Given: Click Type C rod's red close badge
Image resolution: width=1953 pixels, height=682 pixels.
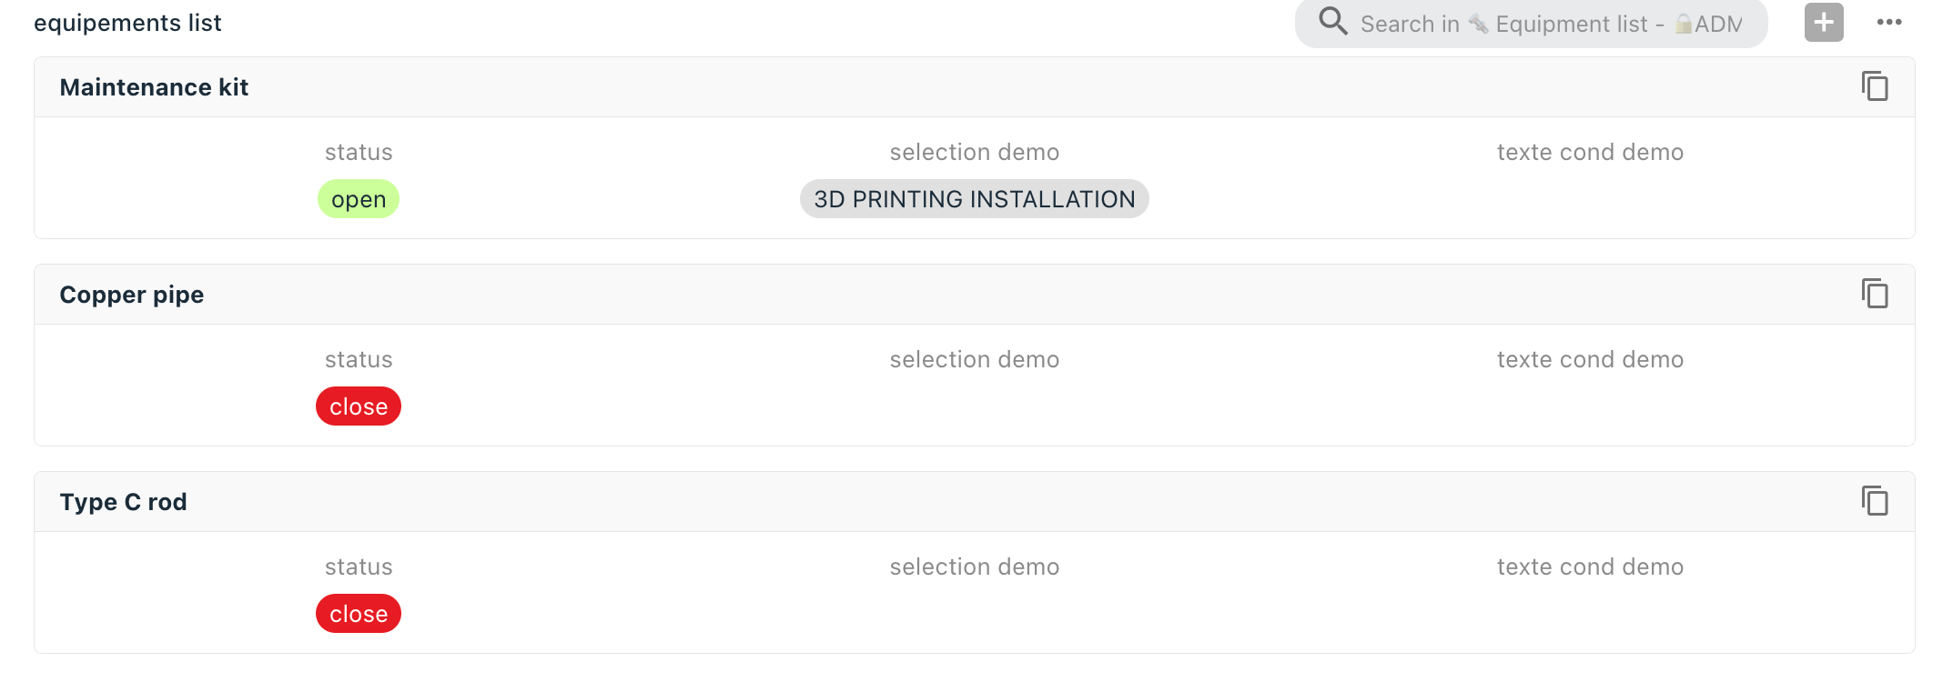Looking at the screenshot, I should 359,614.
